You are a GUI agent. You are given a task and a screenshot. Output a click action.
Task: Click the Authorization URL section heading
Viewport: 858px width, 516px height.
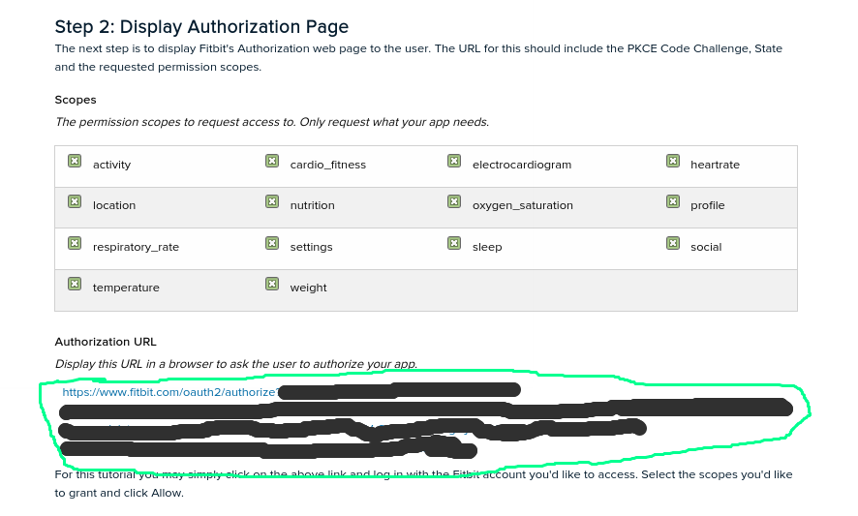[x=106, y=342]
